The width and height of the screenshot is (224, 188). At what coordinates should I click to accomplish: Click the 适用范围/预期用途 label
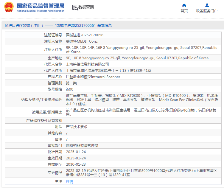(47, 112)
